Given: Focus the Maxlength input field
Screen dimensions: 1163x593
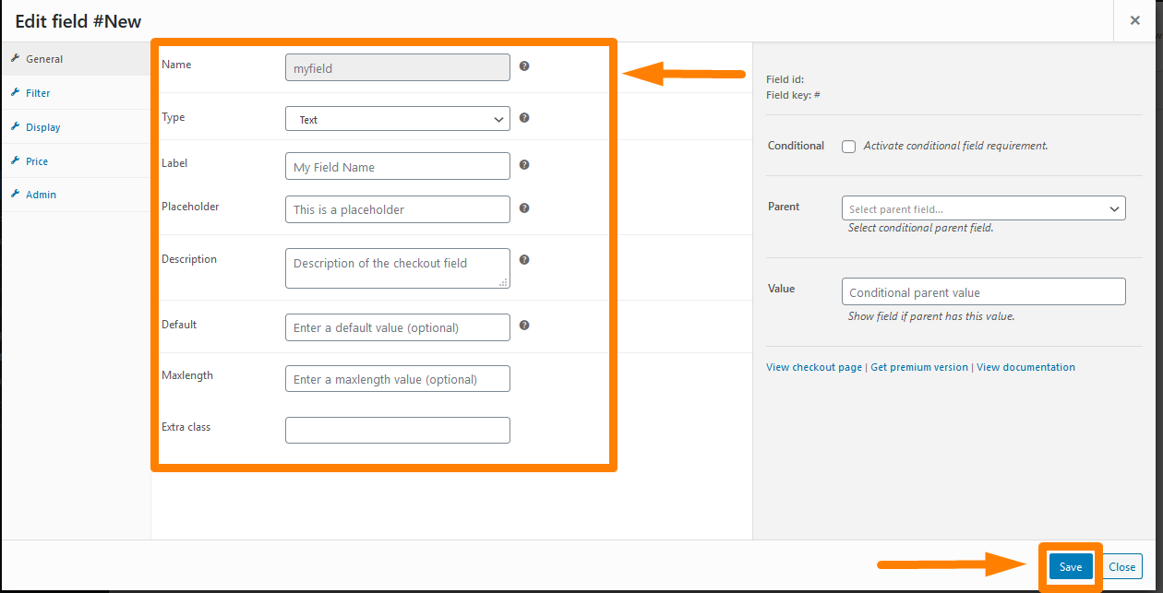Looking at the screenshot, I should coord(398,379).
